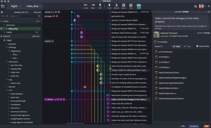The height and width of the screenshot is (128, 211).
Task: Open the Feedback button
Action: (x=194, y=126)
